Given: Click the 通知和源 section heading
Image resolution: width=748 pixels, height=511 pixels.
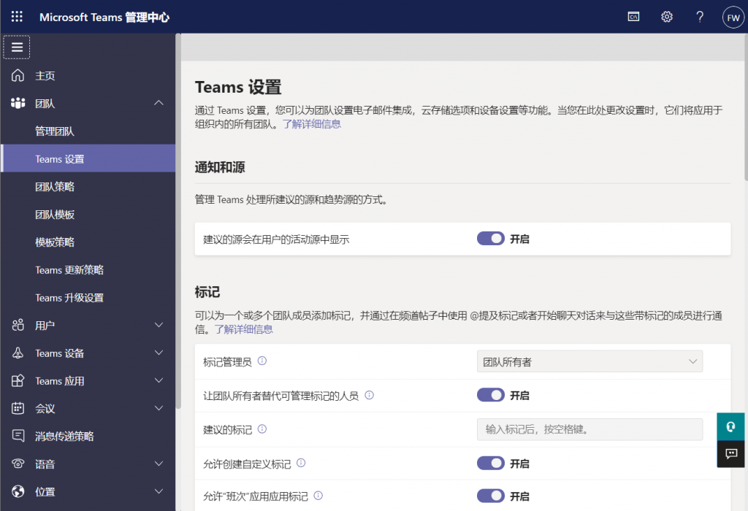Looking at the screenshot, I should (220, 167).
